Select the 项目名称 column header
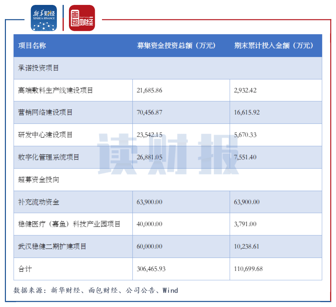Screen dimensions: 336x307 [x=31, y=46]
